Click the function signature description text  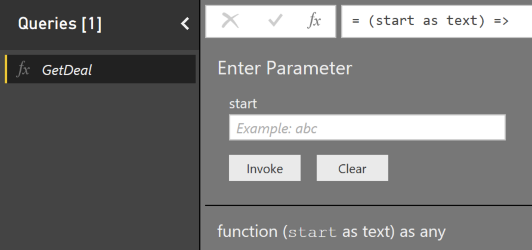[331, 231]
